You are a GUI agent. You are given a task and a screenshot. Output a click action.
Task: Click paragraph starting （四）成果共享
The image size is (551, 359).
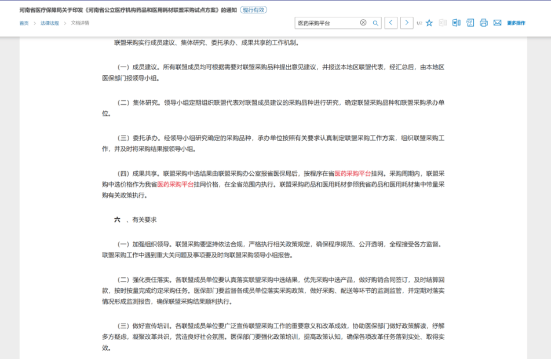click(x=273, y=184)
